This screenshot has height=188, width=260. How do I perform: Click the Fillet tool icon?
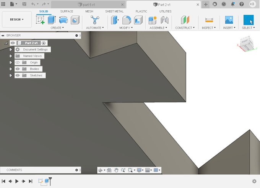point(127,20)
